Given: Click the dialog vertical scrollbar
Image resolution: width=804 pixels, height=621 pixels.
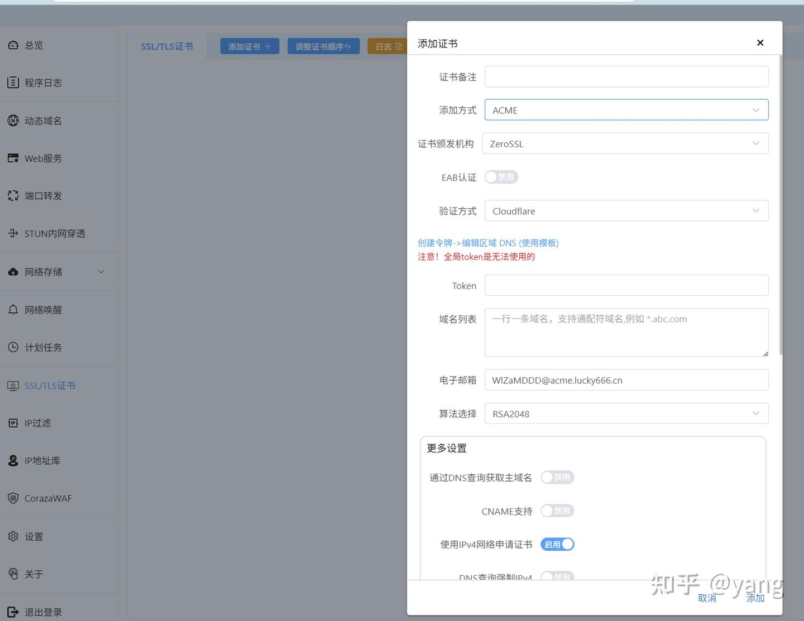Looking at the screenshot, I should pyautogui.click(x=781, y=204).
